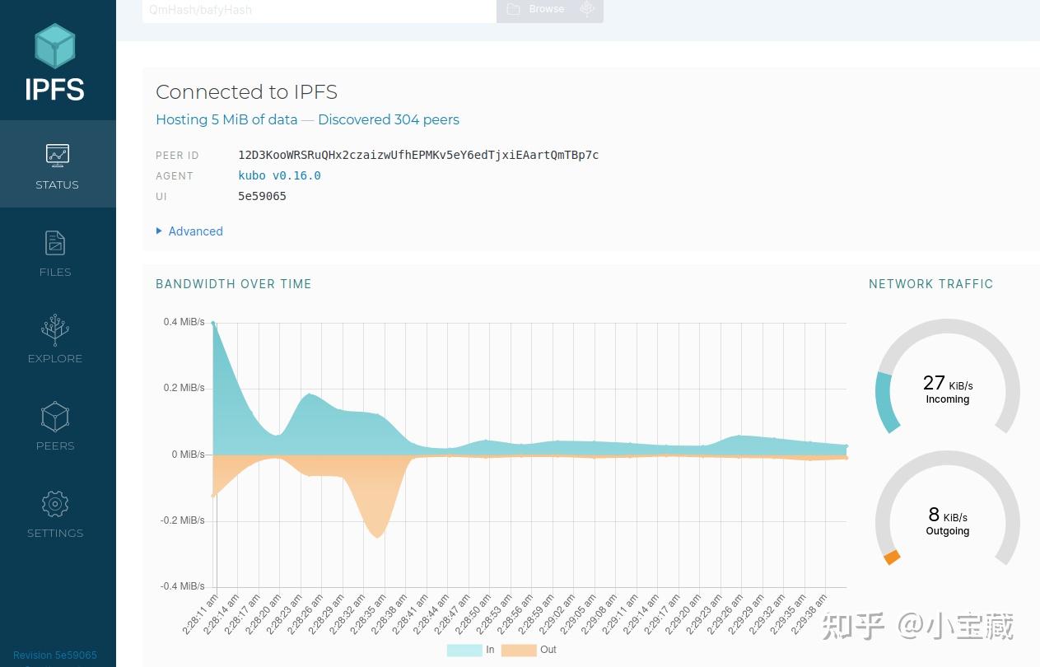Click the IPFS cube logo
The width and height of the screenshot is (1040, 667).
point(55,46)
